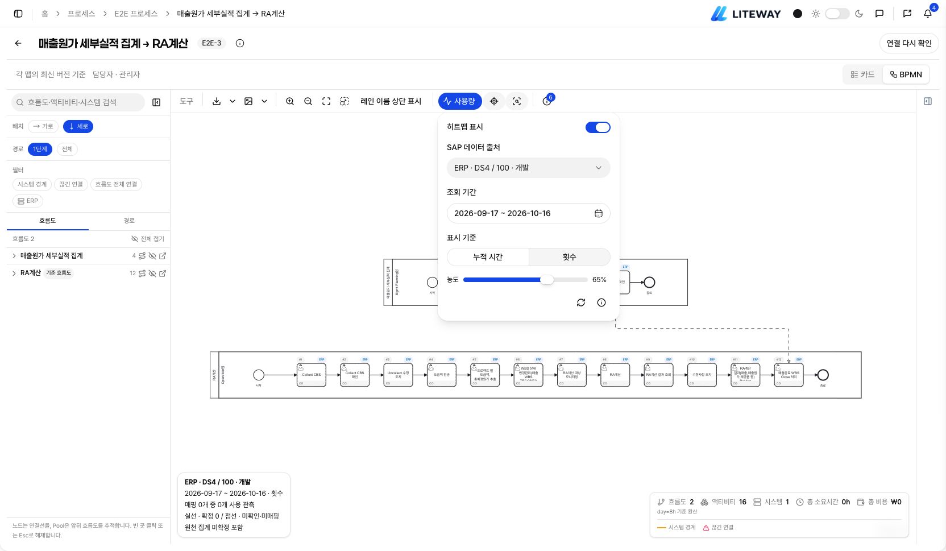Hide the RA계산 flow
This screenshot has width=946, height=551.
152,274
